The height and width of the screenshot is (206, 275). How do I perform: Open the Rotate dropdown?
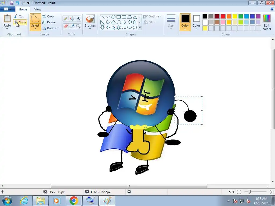[x=50, y=28]
